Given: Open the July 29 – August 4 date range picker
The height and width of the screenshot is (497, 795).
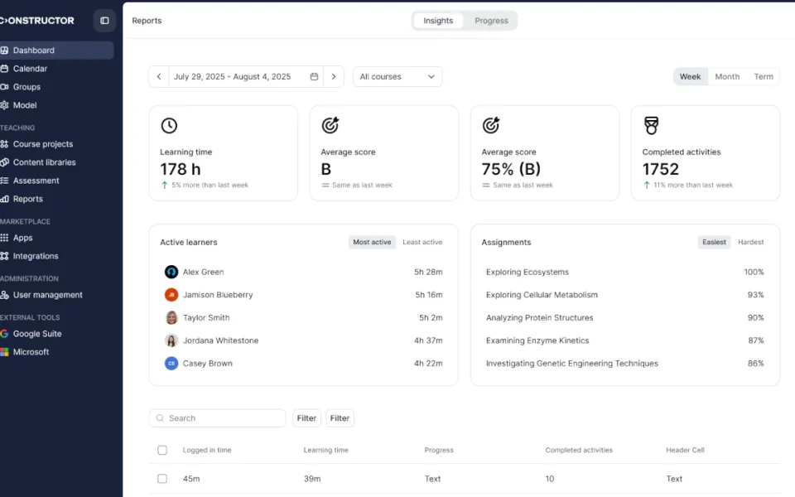Looking at the screenshot, I should 246,76.
